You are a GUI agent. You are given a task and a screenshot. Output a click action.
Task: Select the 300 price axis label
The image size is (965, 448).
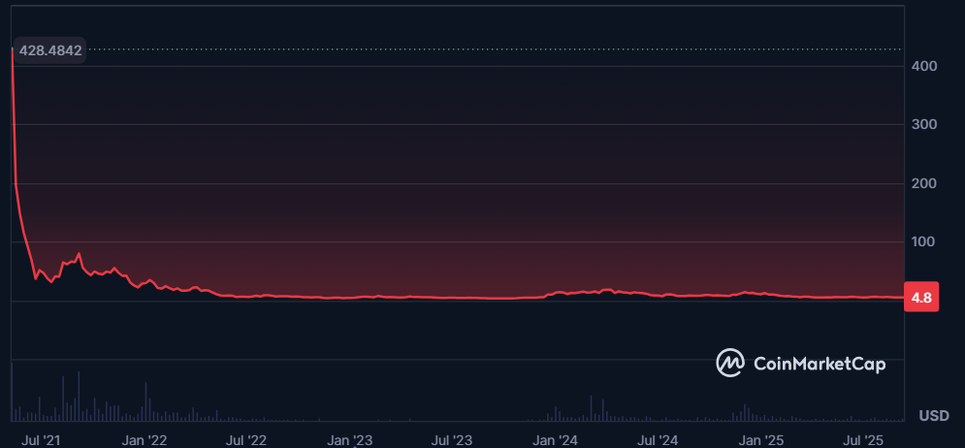click(x=924, y=125)
